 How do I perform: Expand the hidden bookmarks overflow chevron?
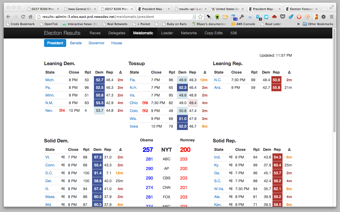tap(298, 24)
